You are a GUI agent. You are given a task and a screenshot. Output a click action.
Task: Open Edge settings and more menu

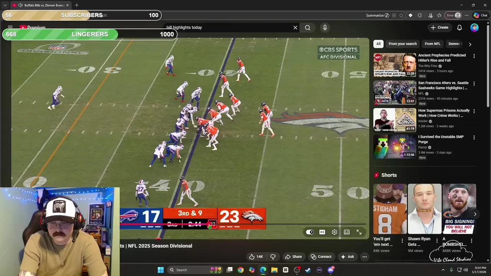[466, 15]
